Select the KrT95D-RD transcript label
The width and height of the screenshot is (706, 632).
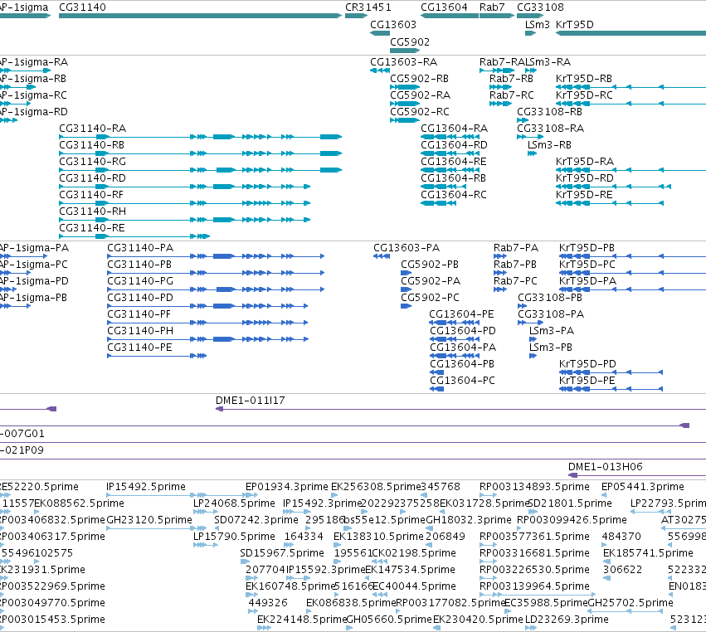point(584,178)
